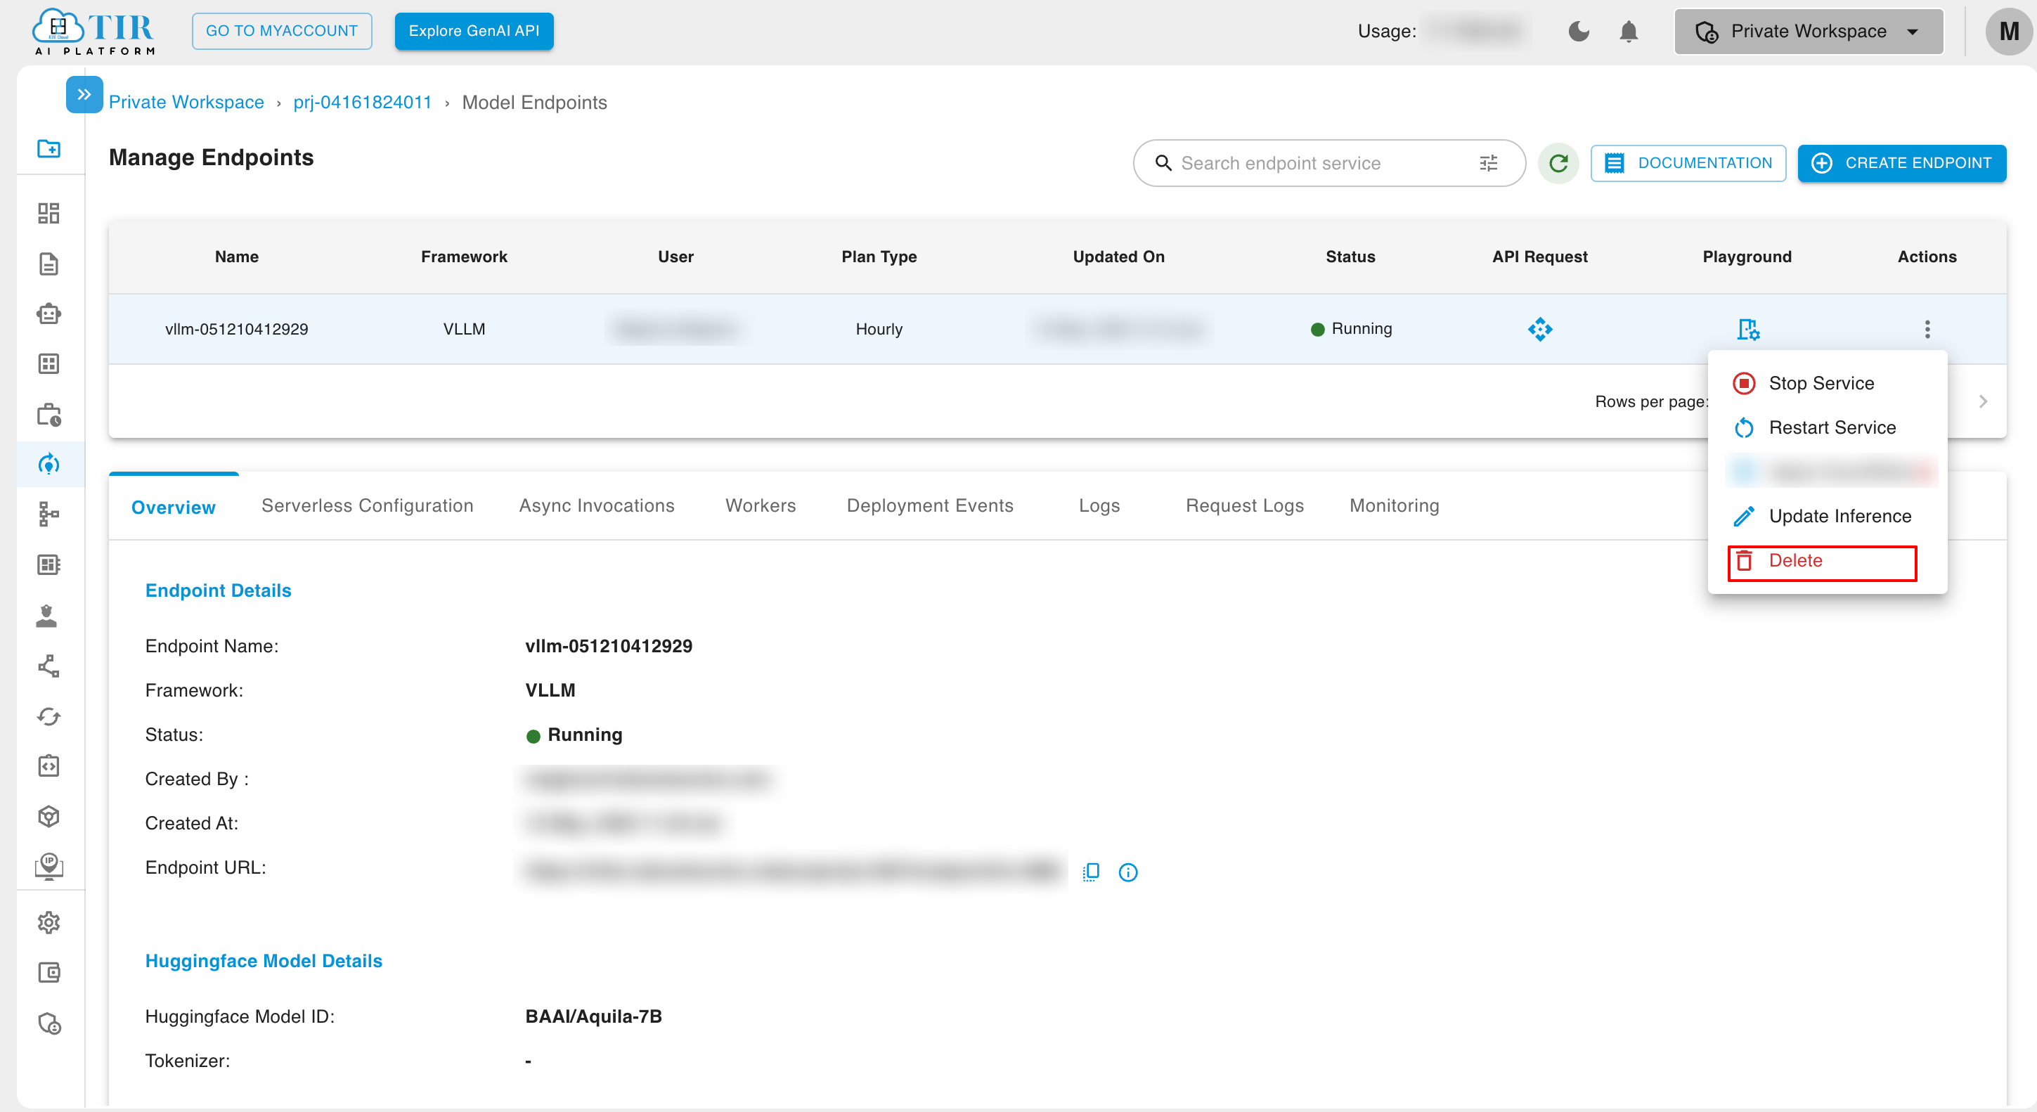
Task: Open the briefcase with clock icon in sidebar
Action: pos(49,415)
